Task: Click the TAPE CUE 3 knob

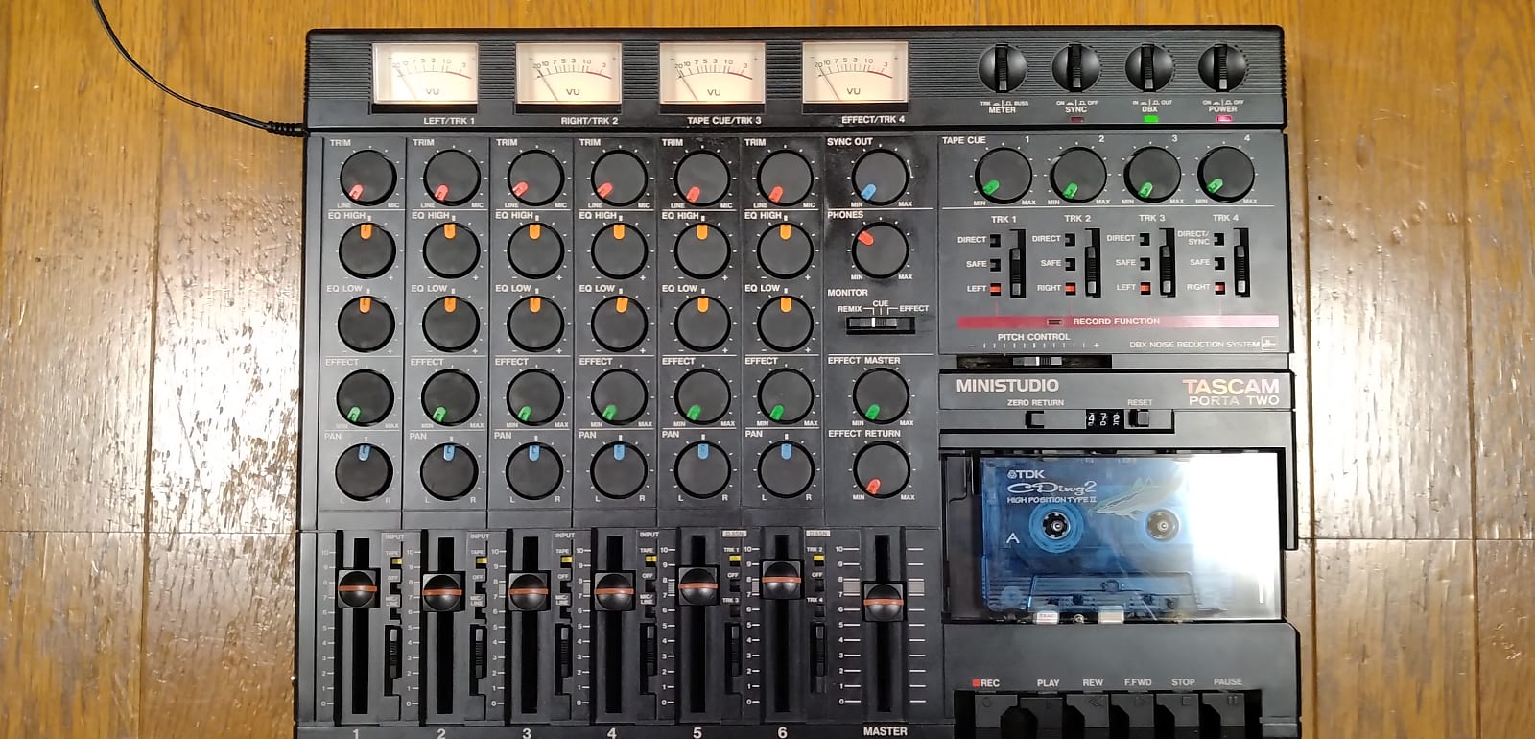Action: pyautogui.click(x=1152, y=174)
